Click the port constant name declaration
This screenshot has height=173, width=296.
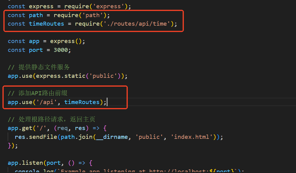36,50
